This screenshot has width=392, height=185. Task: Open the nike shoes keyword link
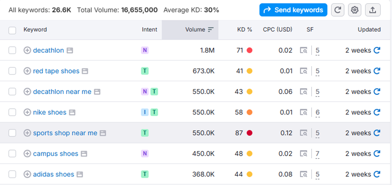(50, 112)
